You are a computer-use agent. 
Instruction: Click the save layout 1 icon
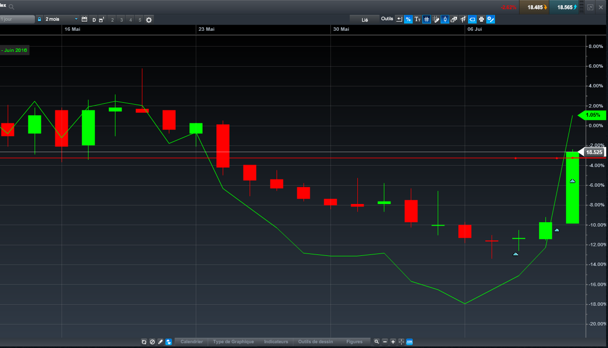(x=101, y=20)
